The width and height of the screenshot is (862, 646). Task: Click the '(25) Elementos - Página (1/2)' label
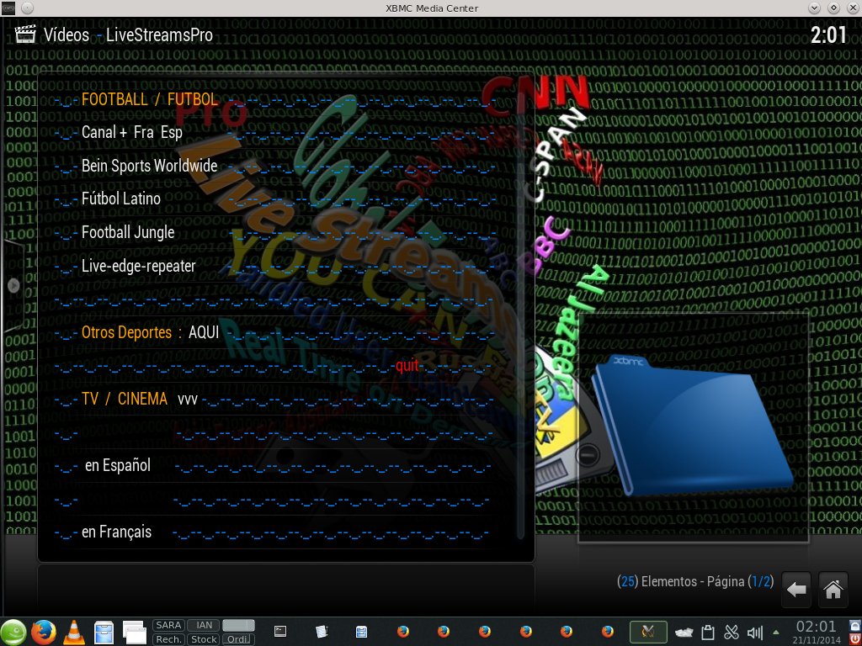click(694, 581)
